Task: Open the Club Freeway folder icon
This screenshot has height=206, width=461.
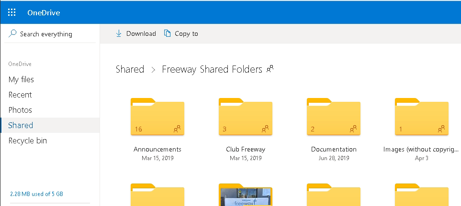Action: point(245,117)
